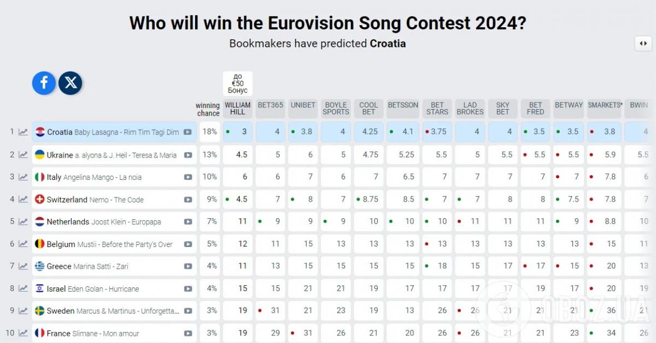View trend chart icon for Sweden
This screenshot has width=656, height=343.
coord(23,311)
